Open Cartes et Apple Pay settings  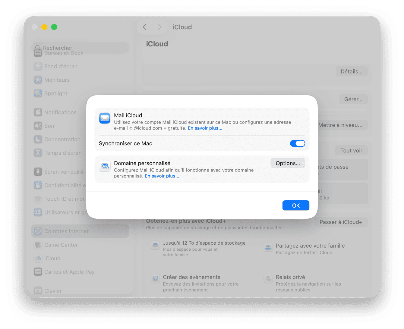click(x=38, y=271)
